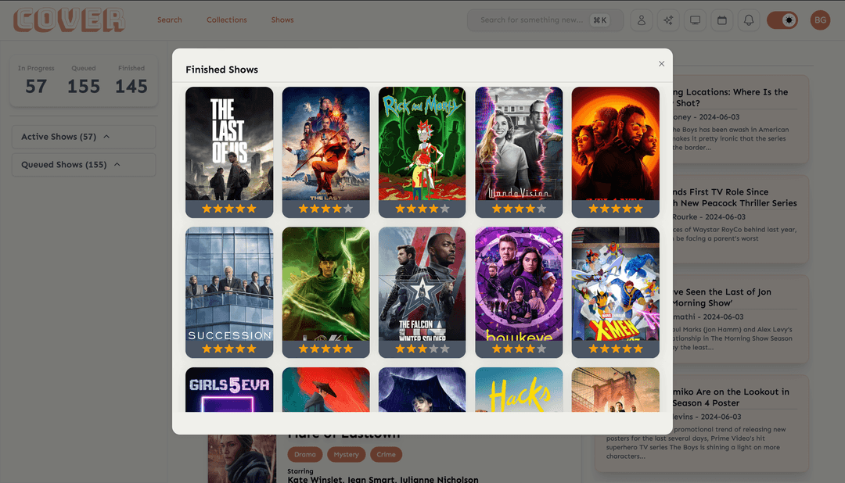
Task: Focus the 'Search for something new...' field
Action: coord(545,20)
